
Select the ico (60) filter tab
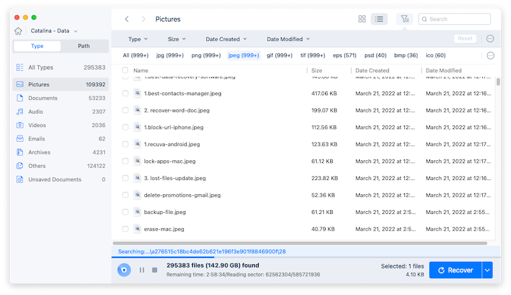pyautogui.click(x=436, y=56)
